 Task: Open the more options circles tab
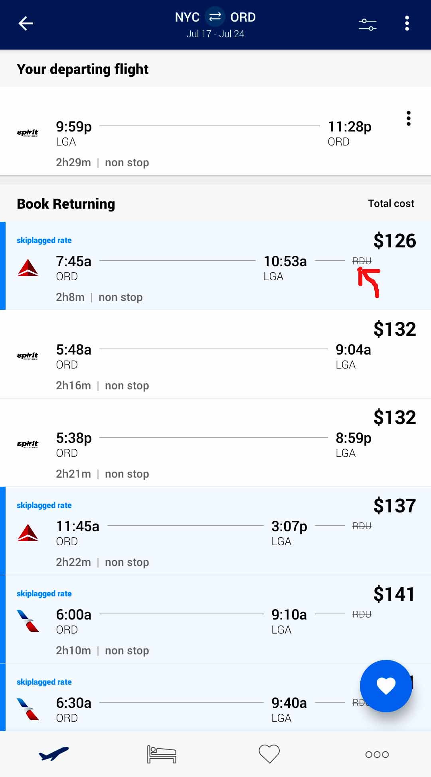pos(377,754)
